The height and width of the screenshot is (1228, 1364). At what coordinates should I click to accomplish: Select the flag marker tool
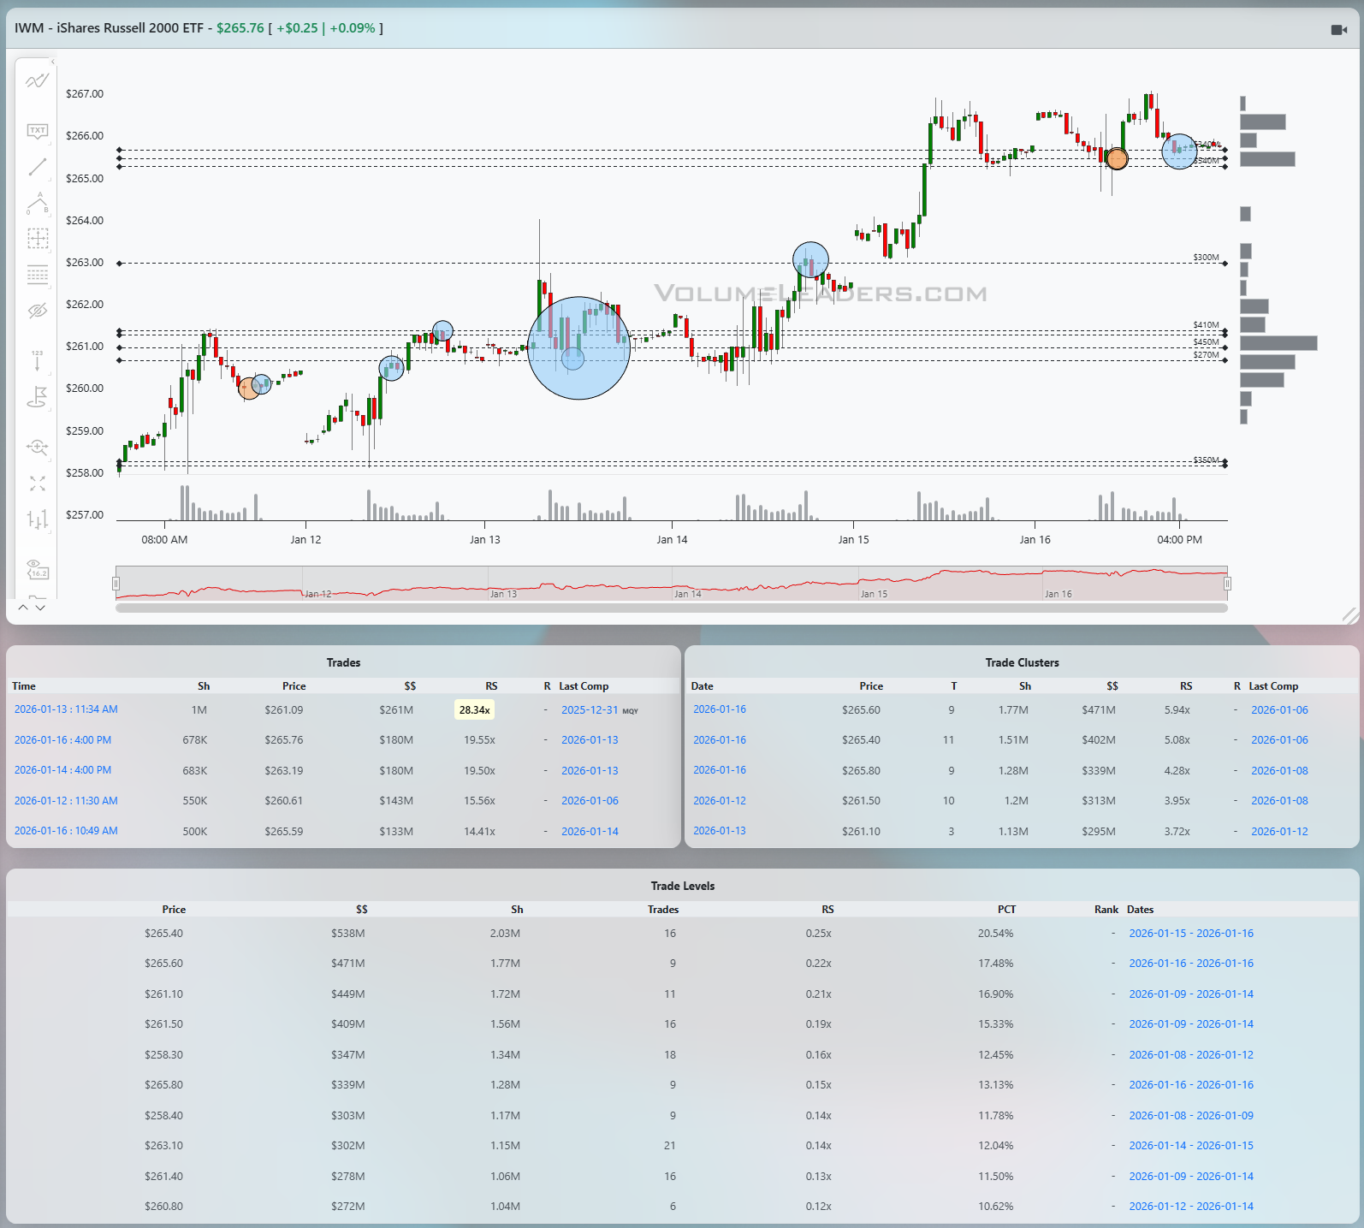(x=37, y=397)
